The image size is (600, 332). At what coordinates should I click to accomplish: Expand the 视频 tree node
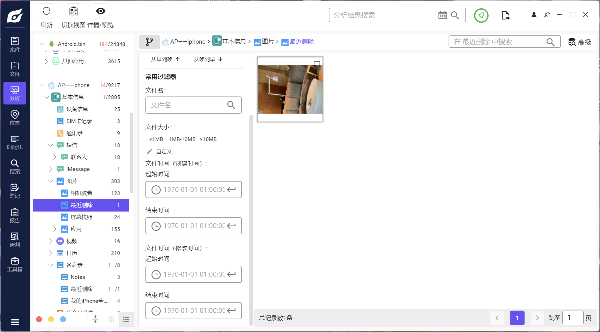pyautogui.click(x=50, y=241)
